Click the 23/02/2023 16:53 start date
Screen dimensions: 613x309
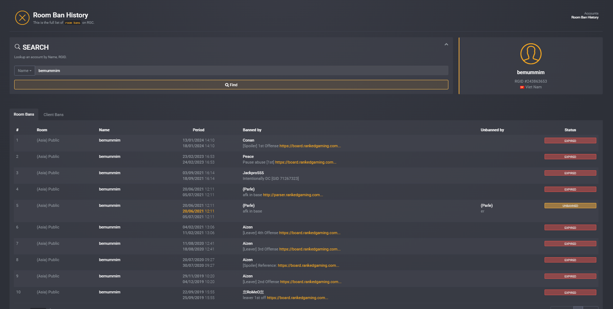198,157
